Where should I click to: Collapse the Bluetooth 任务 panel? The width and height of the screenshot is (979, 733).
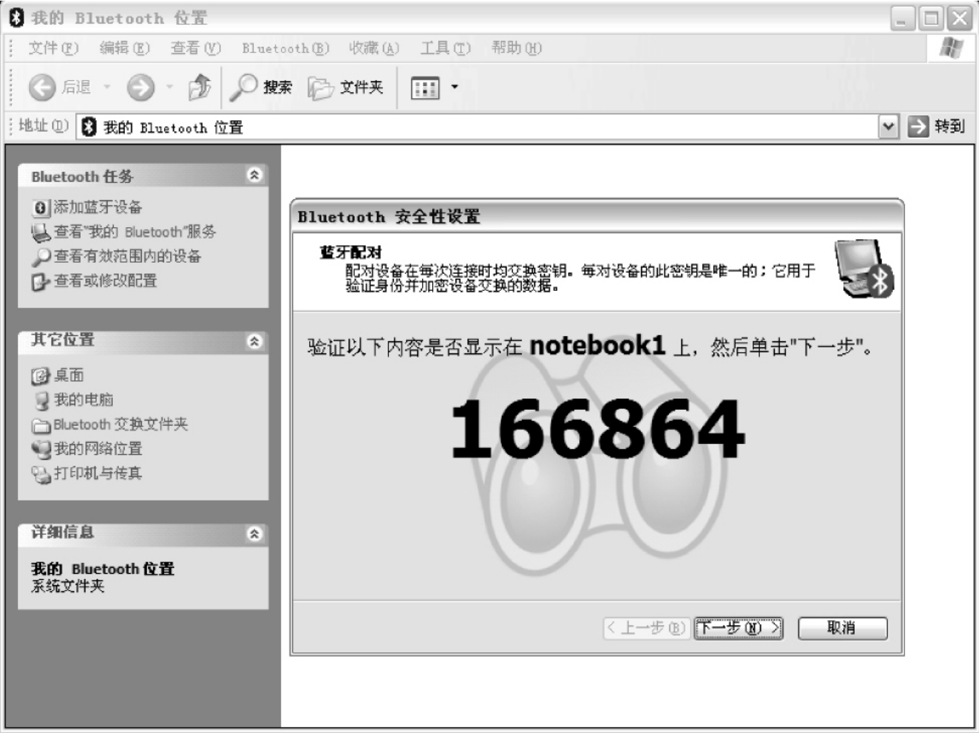254,175
